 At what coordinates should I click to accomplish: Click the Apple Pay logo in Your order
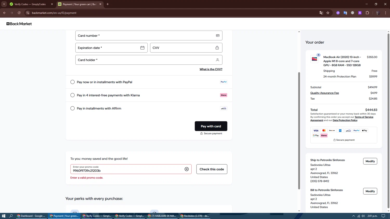coord(365,131)
